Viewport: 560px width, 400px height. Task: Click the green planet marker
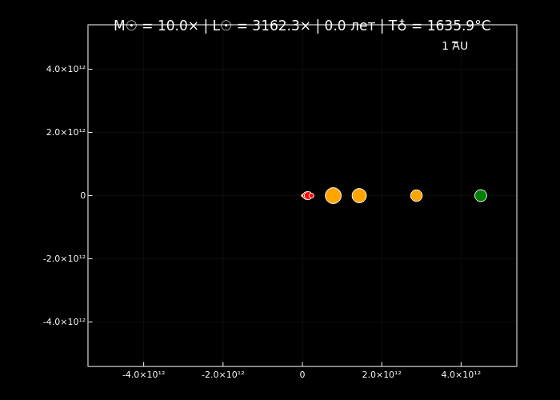coord(480,195)
